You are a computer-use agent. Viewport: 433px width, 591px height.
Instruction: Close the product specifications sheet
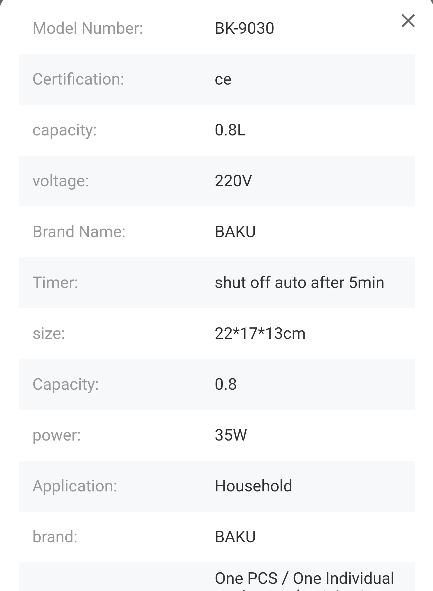[408, 21]
